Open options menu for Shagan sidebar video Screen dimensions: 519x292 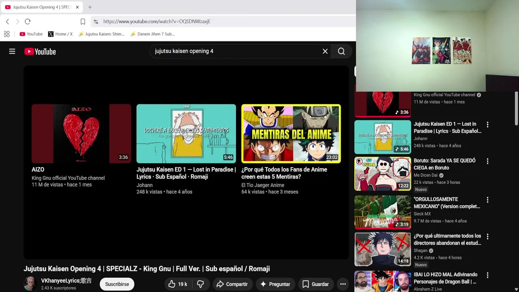[x=487, y=236]
